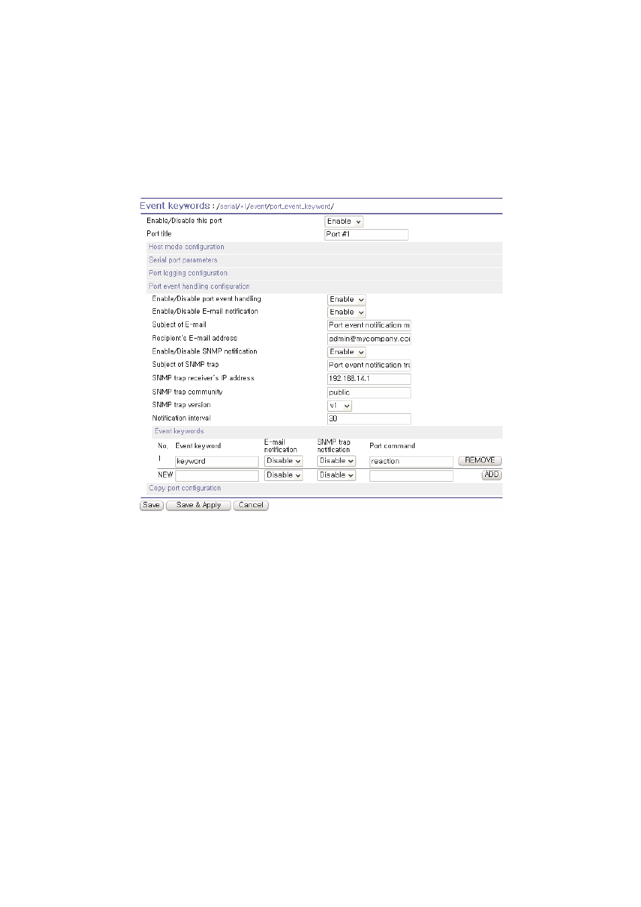Screen dimensions: 641x907
Task: Open keyword row 1 E-mail notification dropdown
Action: (283, 461)
